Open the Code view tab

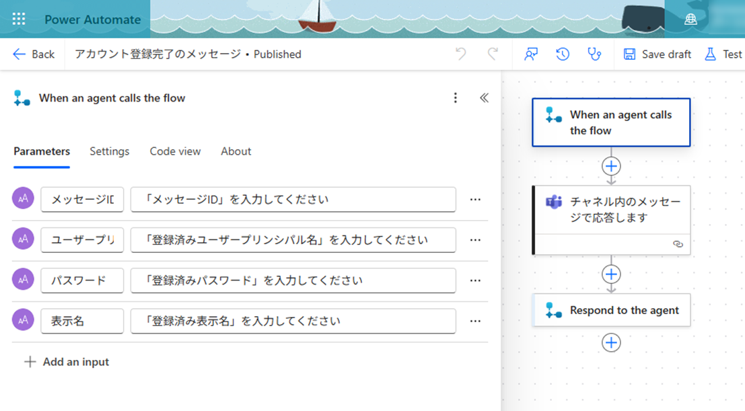click(x=175, y=151)
